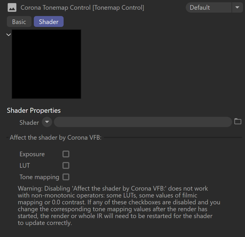
Task: Open the Default preset dropdown
Action: (209, 7)
